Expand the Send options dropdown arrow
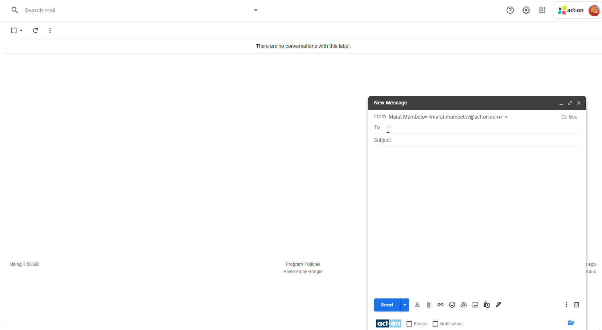 [x=404, y=305]
